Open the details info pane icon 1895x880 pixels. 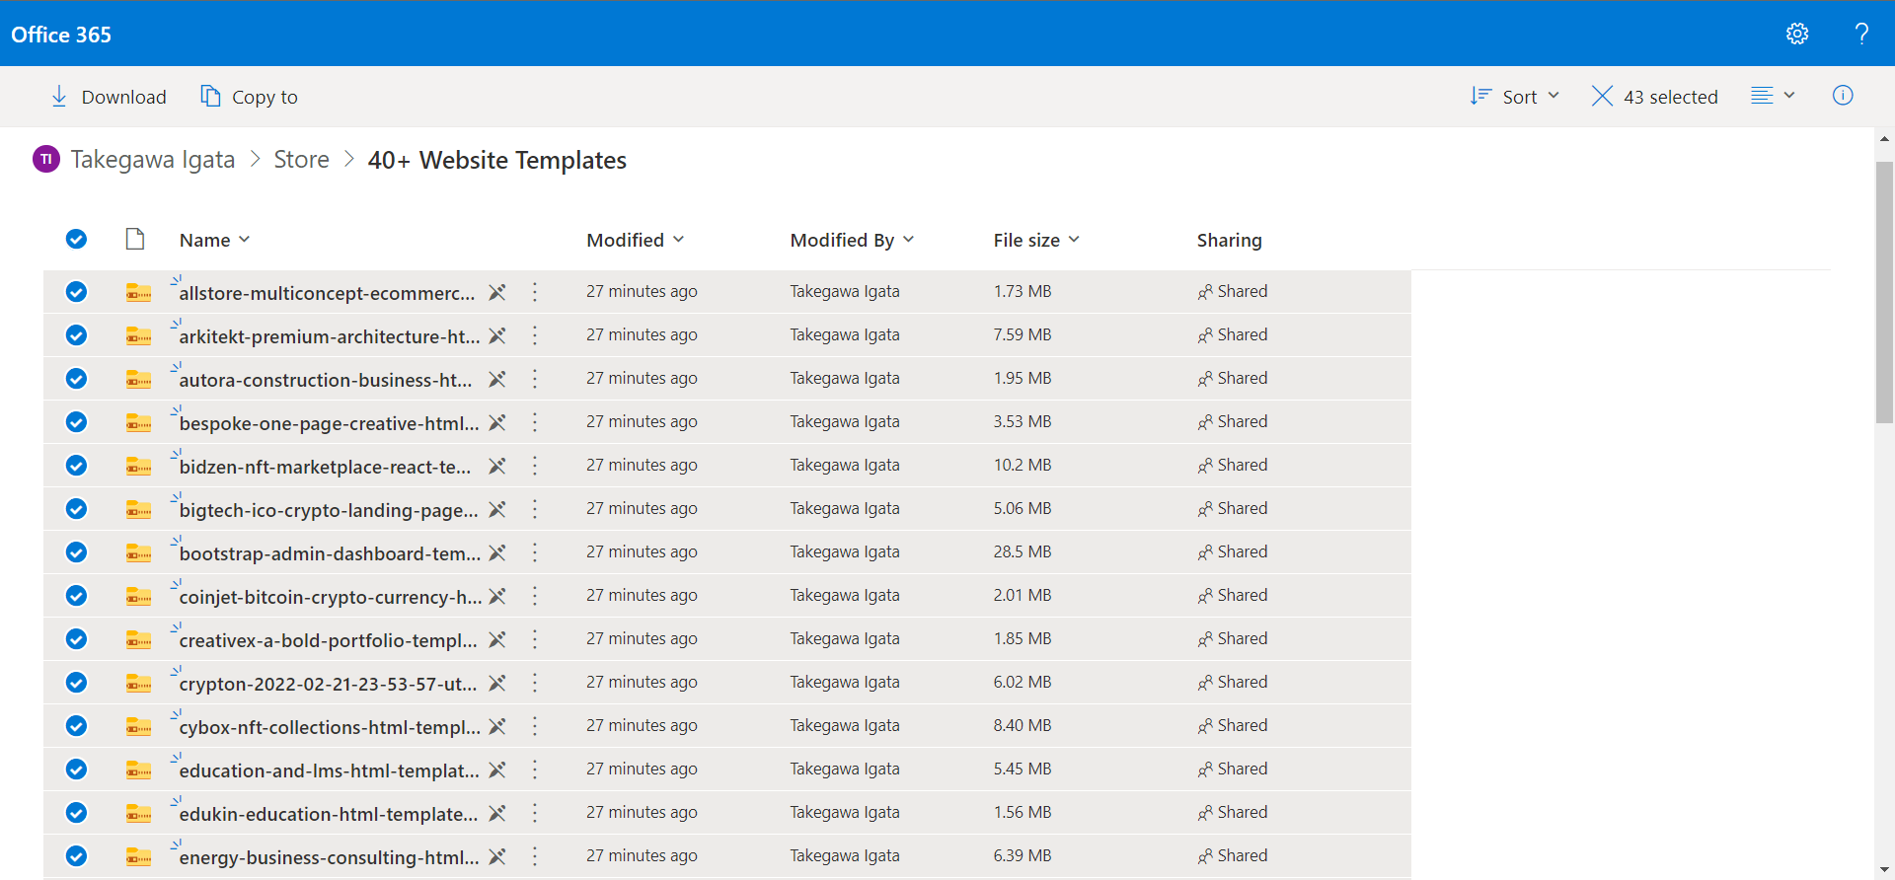coord(1843,96)
